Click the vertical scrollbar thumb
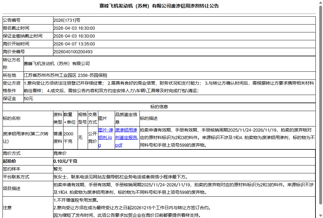323x218 pixels. point(320,105)
